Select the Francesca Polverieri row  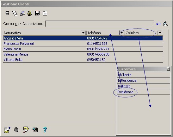click(x=83, y=44)
